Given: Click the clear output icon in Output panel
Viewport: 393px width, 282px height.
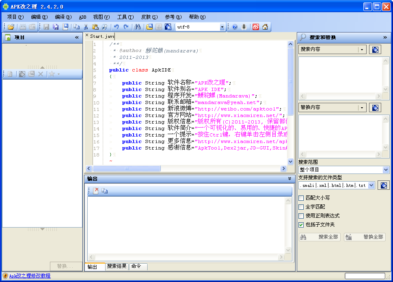Looking at the screenshot, I should pos(96,191).
